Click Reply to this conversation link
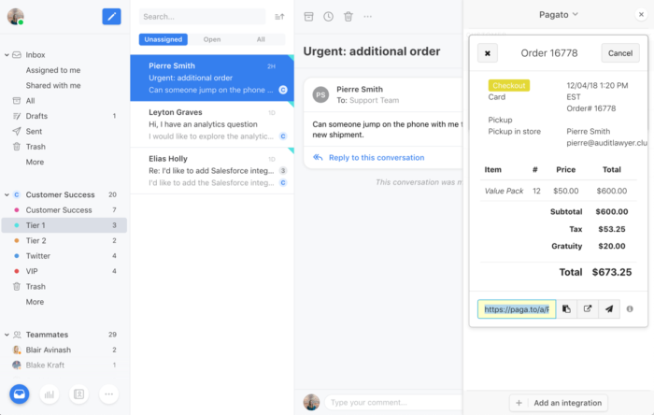Viewport: 654px width, 415px height. [377, 158]
